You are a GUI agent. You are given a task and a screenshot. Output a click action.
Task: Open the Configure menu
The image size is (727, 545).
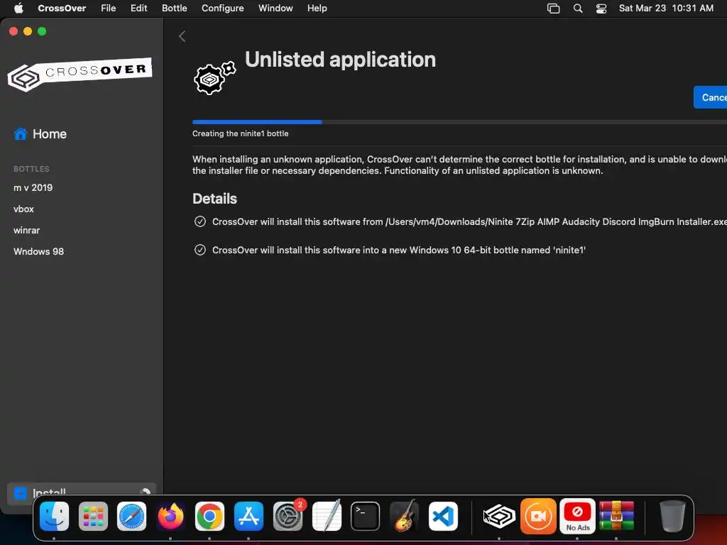222,9
